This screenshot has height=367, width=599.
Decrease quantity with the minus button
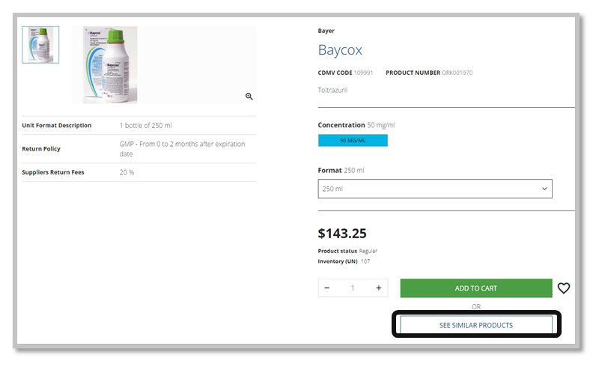[x=327, y=288]
